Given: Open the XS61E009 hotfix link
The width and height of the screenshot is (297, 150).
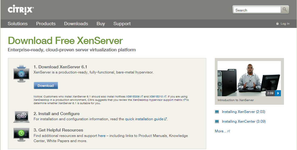Looking at the screenshot, I should tap(133, 97).
